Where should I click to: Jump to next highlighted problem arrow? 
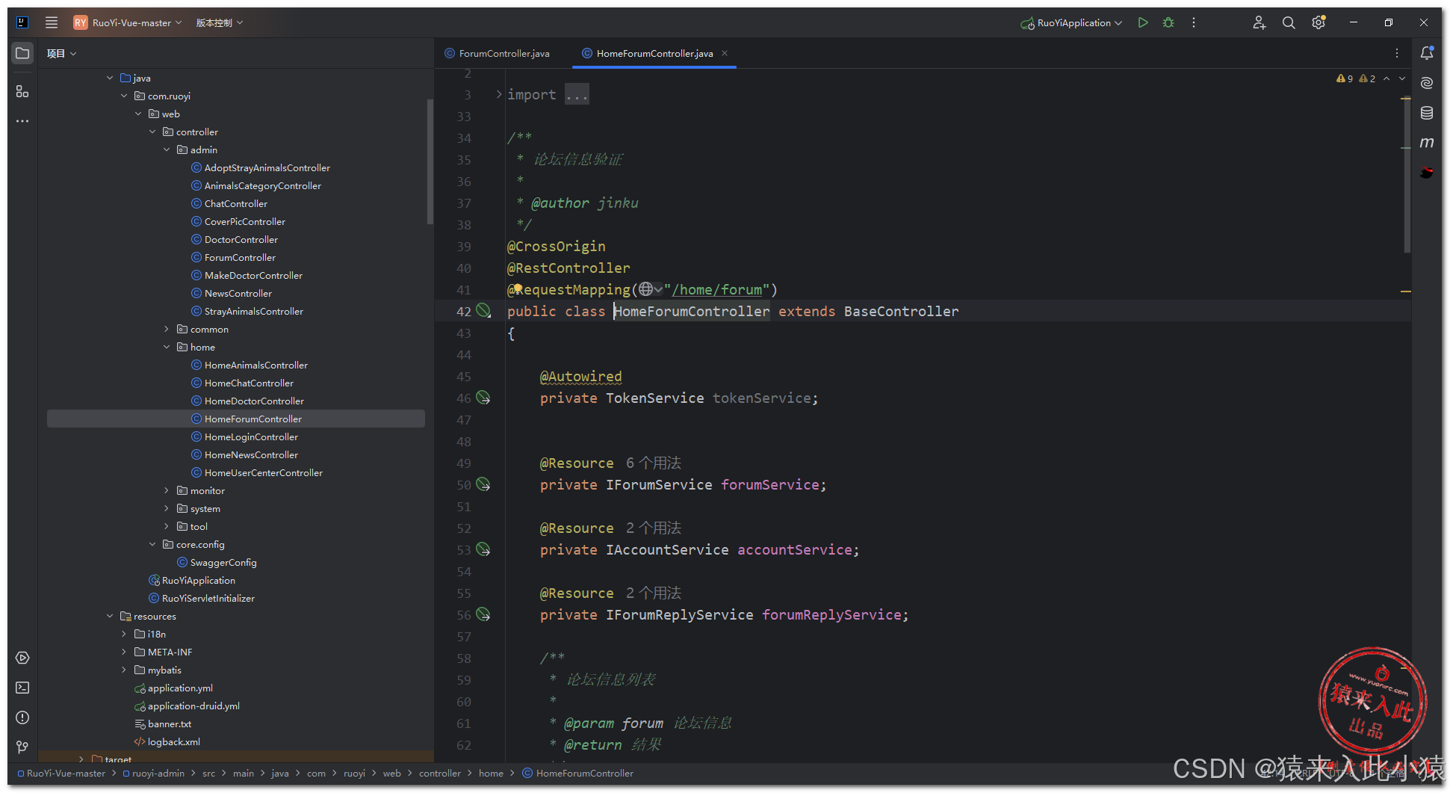(x=1402, y=78)
